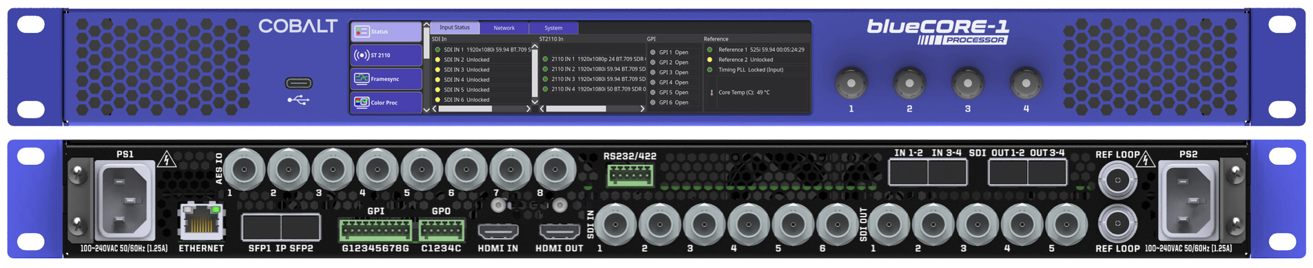1313x268 pixels.
Task: Click the RS232/422 green terminal block
Action: (x=630, y=175)
